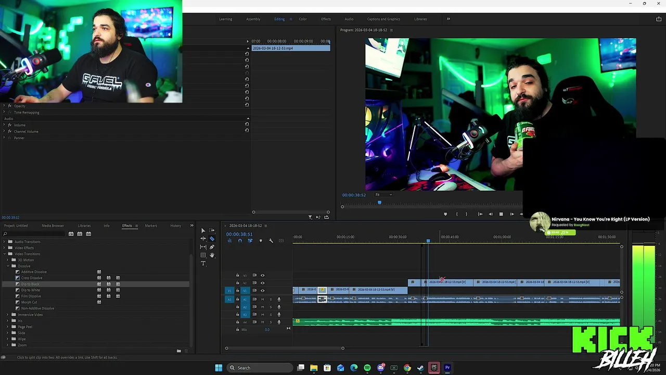The image size is (666, 375).
Task: Open the Fit zoom level dropdown
Action: click(x=384, y=195)
